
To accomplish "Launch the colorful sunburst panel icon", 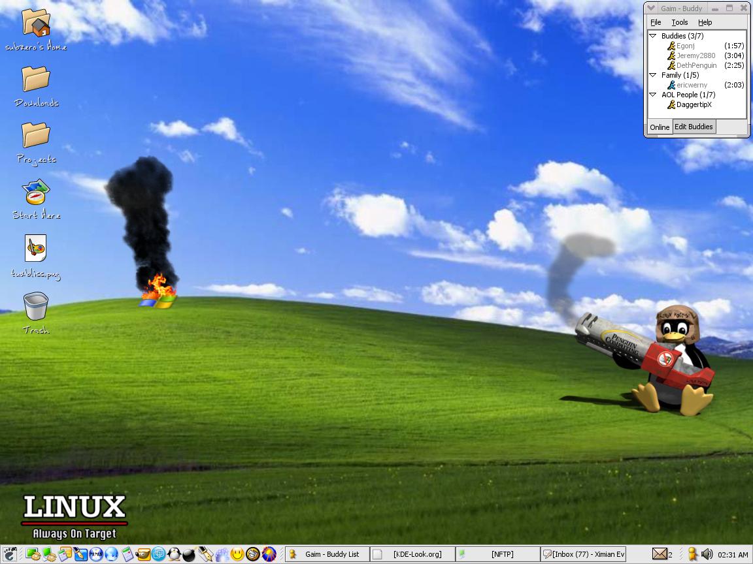I will [x=269, y=554].
